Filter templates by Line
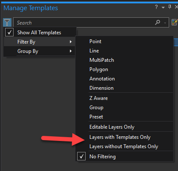 [124, 51]
